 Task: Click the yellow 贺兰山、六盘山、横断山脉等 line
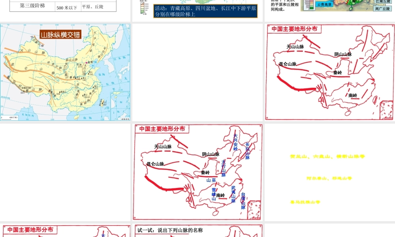(x=327, y=156)
